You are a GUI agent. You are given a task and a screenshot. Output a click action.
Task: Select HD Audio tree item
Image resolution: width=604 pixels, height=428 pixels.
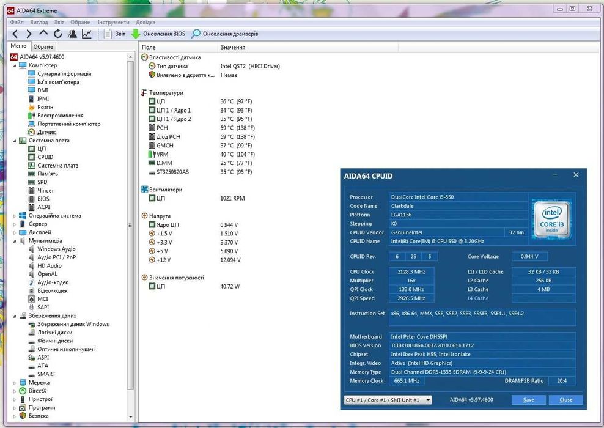click(45, 265)
